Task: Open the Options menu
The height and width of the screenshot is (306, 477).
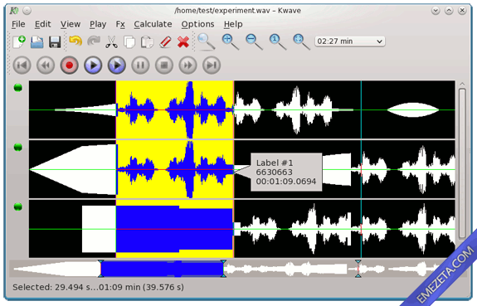Action: point(197,24)
